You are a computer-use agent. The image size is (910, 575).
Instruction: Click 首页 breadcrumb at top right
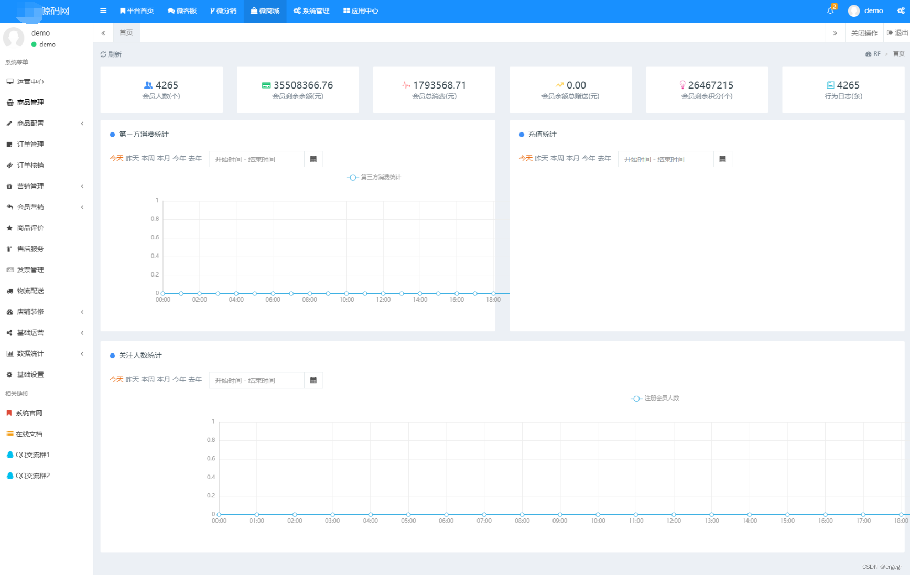[899, 54]
